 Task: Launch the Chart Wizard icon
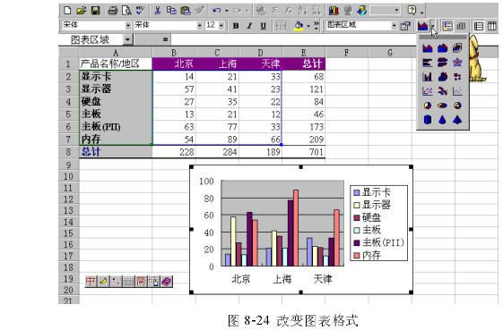(x=334, y=11)
